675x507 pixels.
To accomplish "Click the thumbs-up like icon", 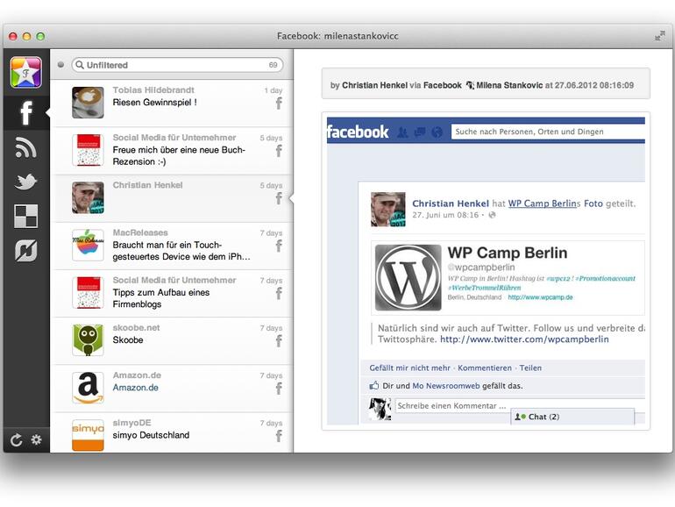I will point(374,386).
